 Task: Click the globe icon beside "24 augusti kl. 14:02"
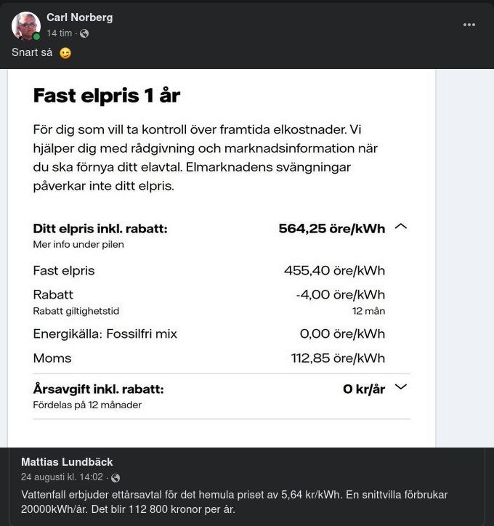pyautogui.click(x=116, y=478)
